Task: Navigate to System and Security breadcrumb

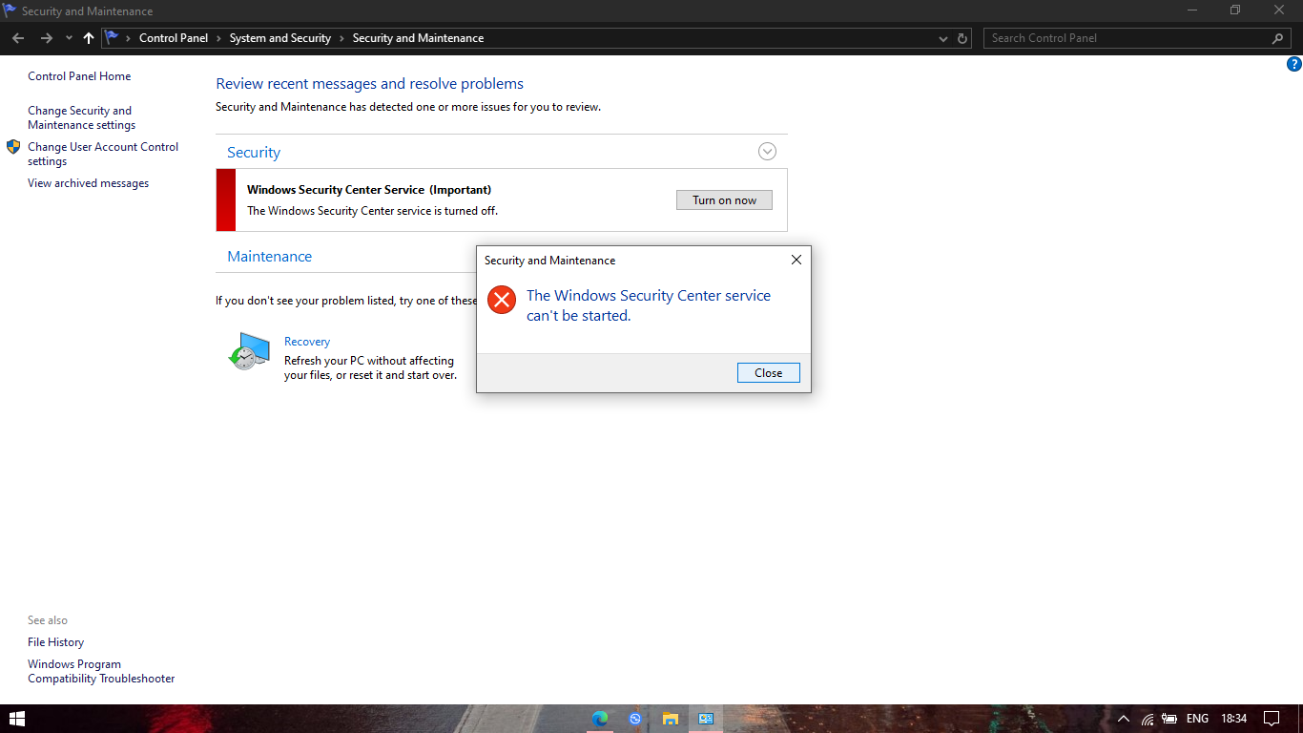Action: (x=279, y=37)
